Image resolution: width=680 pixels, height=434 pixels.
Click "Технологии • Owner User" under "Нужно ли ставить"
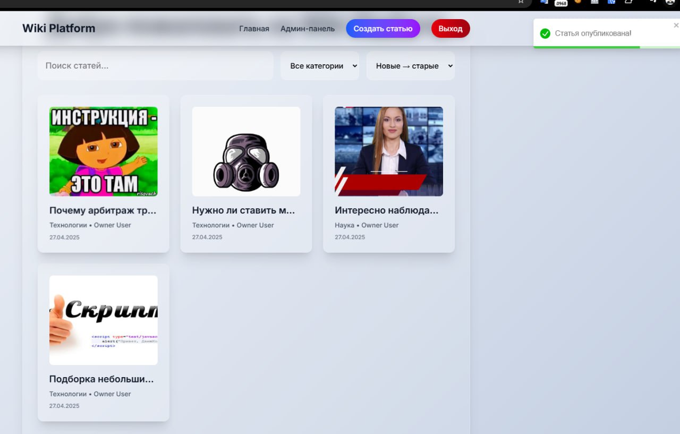233,225
